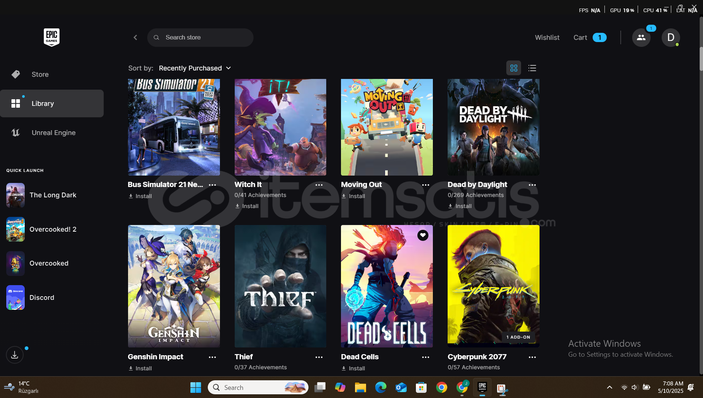Click the vertical scrollbar thumb on the right
This screenshot has height=398, width=703.
pos(701,59)
